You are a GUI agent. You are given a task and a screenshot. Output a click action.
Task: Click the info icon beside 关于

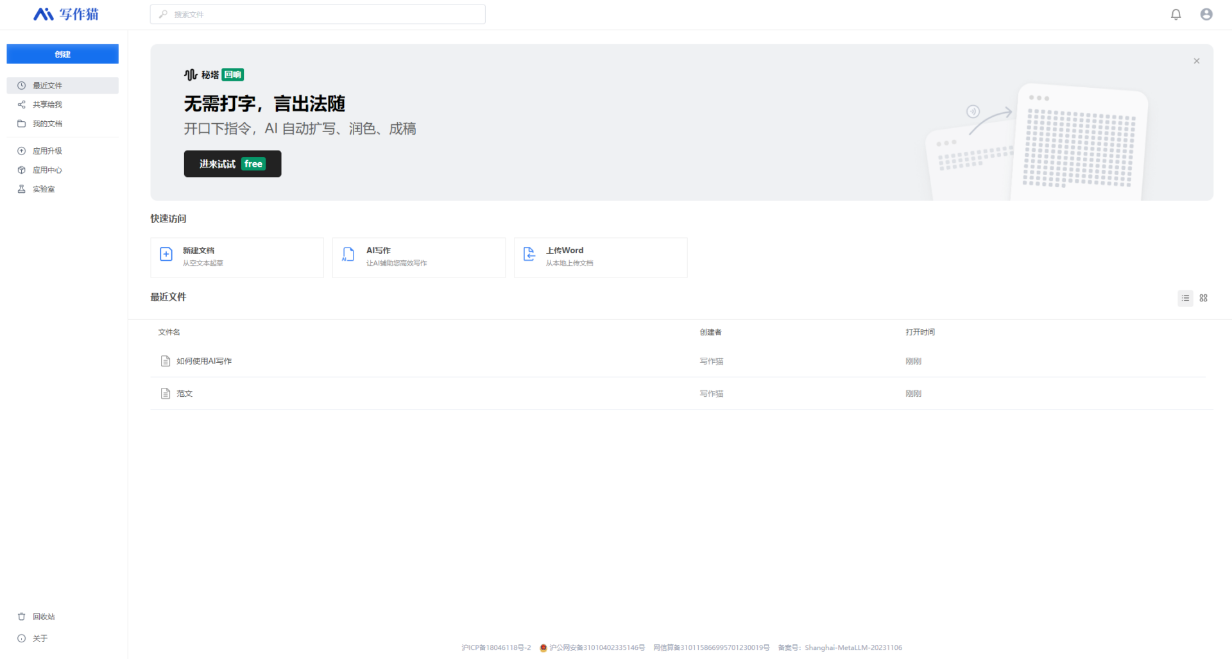[21, 638]
